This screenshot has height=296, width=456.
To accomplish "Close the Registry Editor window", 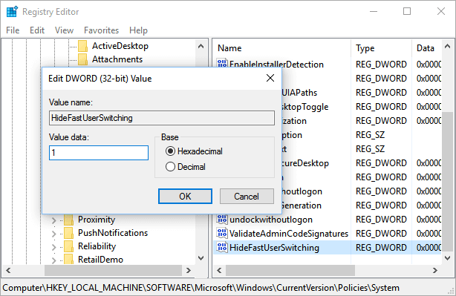I will coord(441,12).
